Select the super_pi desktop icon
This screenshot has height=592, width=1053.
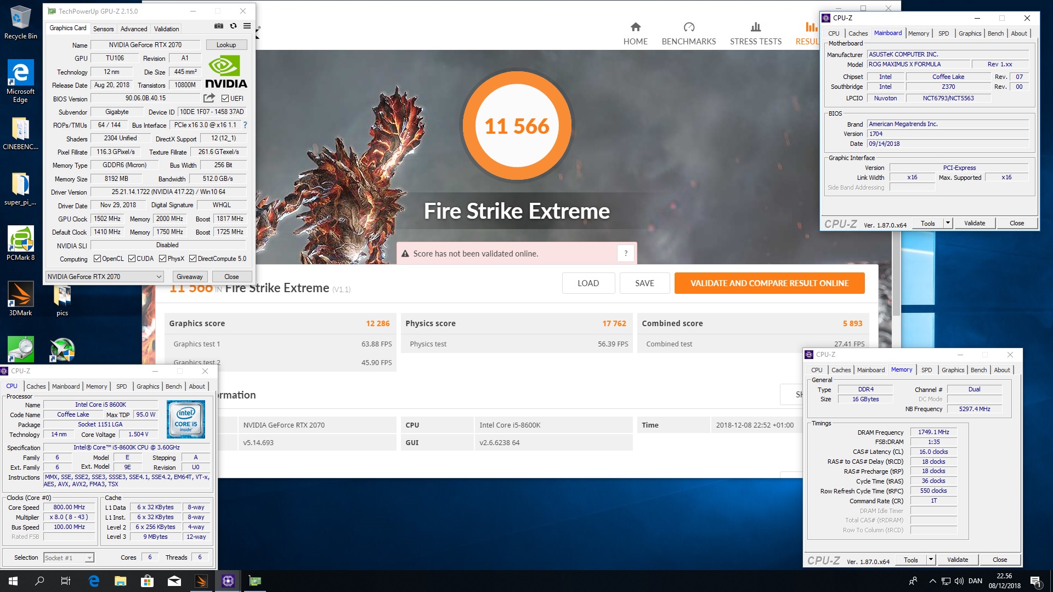(20, 190)
